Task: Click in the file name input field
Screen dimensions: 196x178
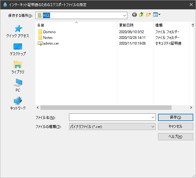Action: tap(110, 117)
